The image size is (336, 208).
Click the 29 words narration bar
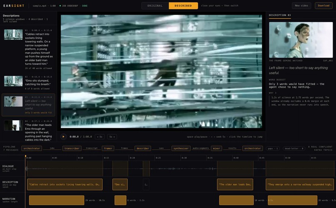pyautogui.click(x=57, y=201)
